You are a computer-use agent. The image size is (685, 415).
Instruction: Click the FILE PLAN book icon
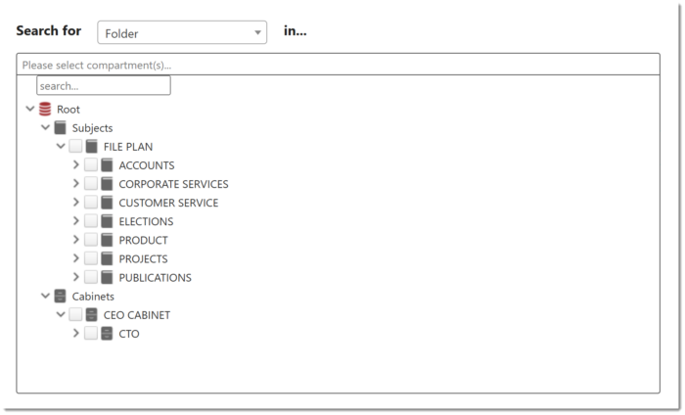click(92, 147)
